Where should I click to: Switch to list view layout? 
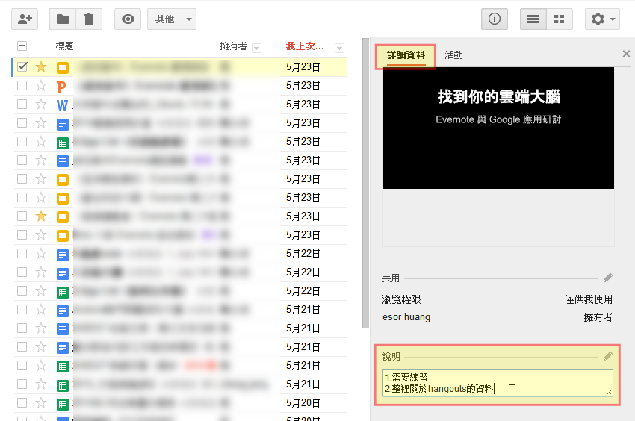[533, 19]
